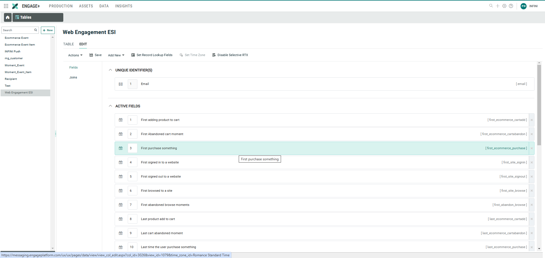Click the plus icon in top bar
Viewport: 545px width, 258px height.
click(498, 6)
